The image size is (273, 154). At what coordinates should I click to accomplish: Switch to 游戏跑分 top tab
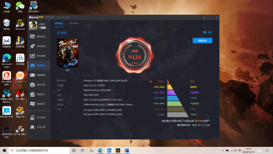(x=59, y=23)
